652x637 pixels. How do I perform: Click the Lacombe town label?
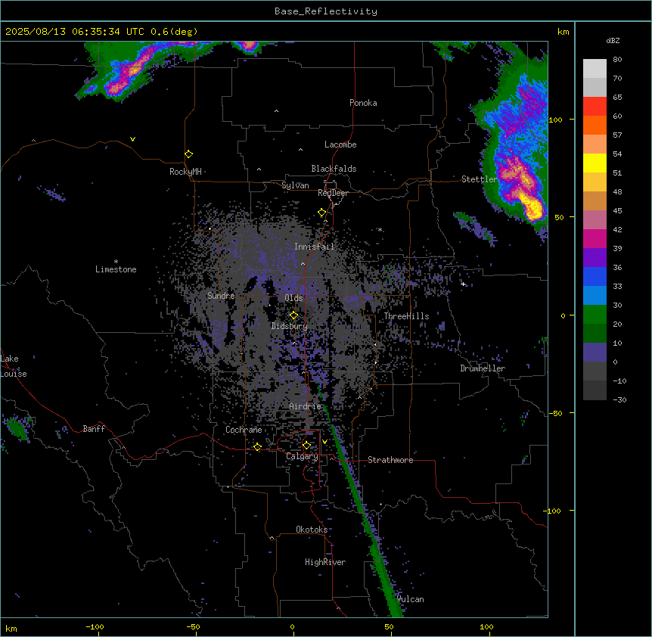point(340,144)
